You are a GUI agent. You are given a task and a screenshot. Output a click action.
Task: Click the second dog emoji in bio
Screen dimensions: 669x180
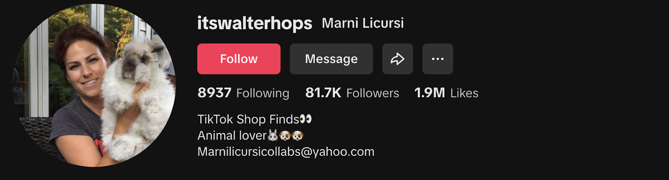pyautogui.click(x=297, y=135)
